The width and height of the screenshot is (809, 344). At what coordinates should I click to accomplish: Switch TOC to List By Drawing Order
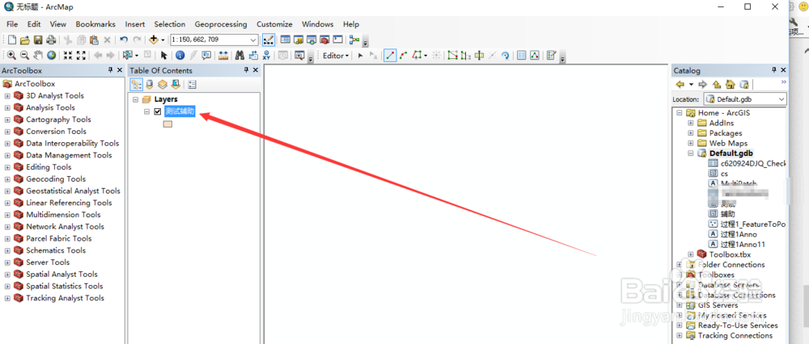pos(137,85)
